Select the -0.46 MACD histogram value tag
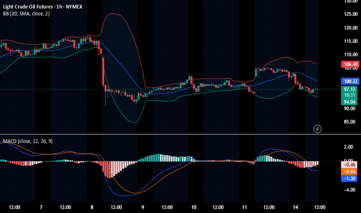 point(350,165)
